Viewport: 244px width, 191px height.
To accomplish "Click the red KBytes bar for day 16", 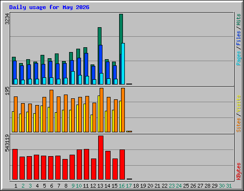I will click(122, 164).
